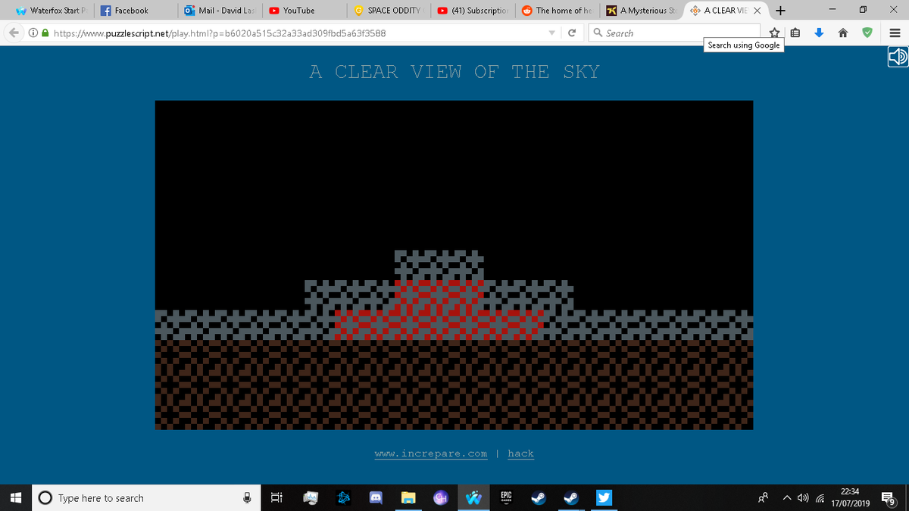Close the A CLEAR VIEW tab
The image size is (909, 511).
tap(758, 11)
